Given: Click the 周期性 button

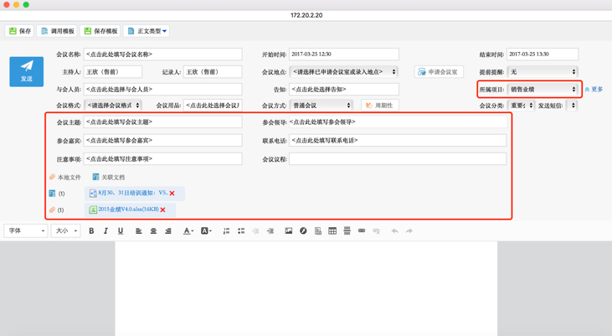Looking at the screenshot, I should pos(380,106).
